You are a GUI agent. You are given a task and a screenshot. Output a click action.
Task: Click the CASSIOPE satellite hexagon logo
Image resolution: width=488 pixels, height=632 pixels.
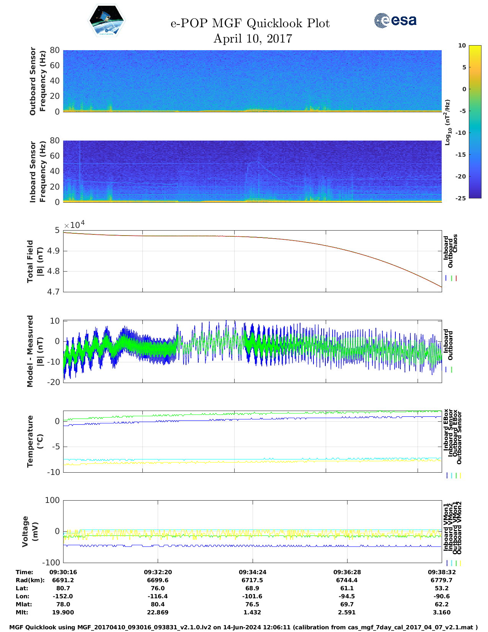point(106,21)
